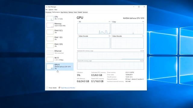Open the Copy graph engine dropdown
The image size is (193, 108).
(112, 22)
